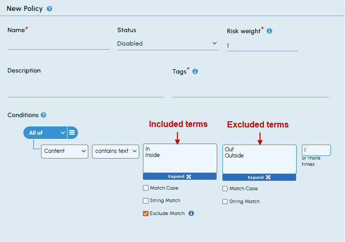Screen dimensions: 345x242
Task: Uncheck the Exclude Match checkbox
Action: (145, 213)
